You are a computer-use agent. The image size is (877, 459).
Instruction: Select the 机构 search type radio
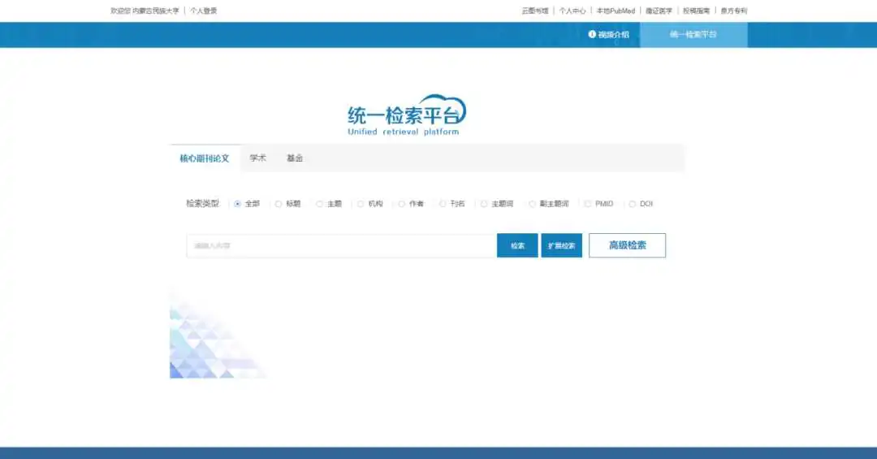[x=361, y=204]
